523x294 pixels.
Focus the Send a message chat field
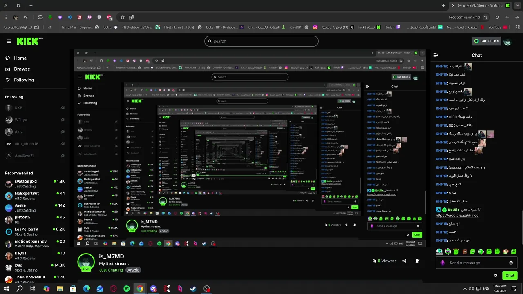pyautogui.click(x=477, y=263)
